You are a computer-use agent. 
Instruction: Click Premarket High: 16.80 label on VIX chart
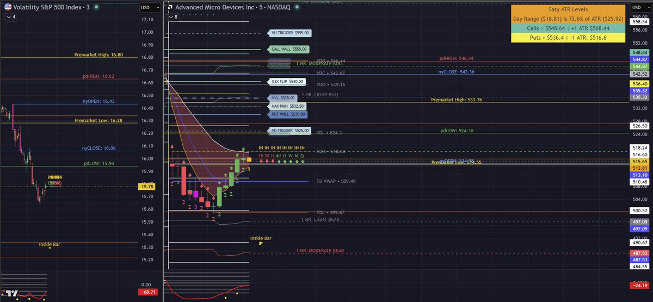click(x=98, y=55)
